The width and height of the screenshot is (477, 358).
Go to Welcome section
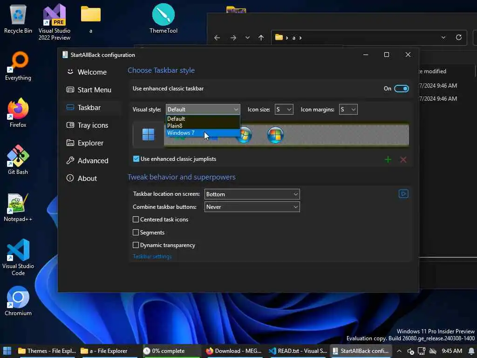coord(92,72)
